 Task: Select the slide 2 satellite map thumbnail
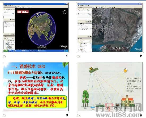pyautogui.click(x=110, y=27)
